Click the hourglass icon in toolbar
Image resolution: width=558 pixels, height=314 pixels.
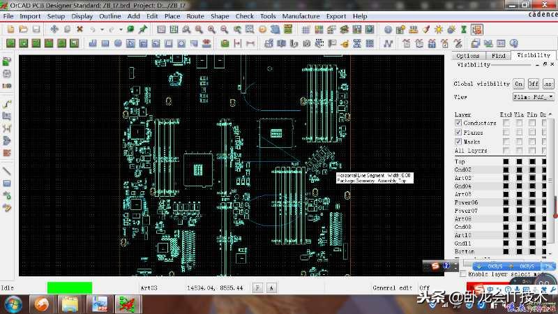tap(463, 29)
